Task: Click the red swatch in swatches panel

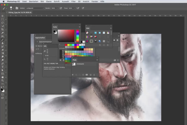Action: pyautogui.click(x=66, y=45)
